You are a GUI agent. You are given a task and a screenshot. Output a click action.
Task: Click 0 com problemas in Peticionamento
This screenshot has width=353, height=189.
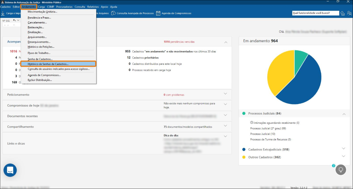click(x=174, y=95)
